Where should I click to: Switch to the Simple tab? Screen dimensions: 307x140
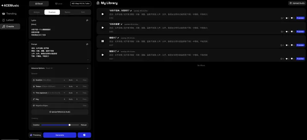(x=36, y=12)
